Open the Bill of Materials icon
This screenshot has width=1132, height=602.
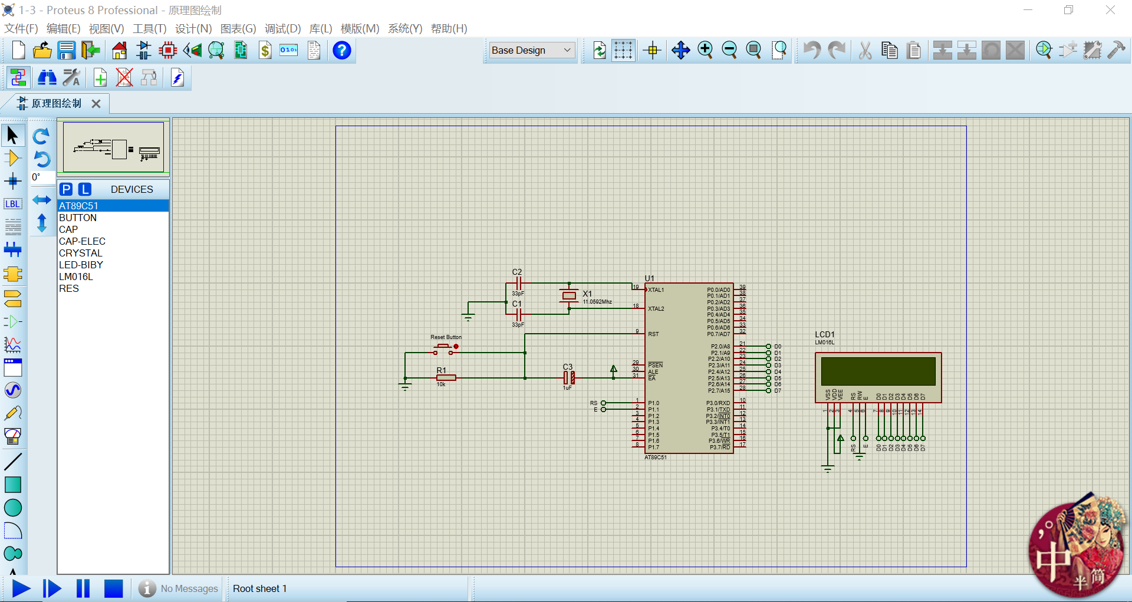point(265,51)
